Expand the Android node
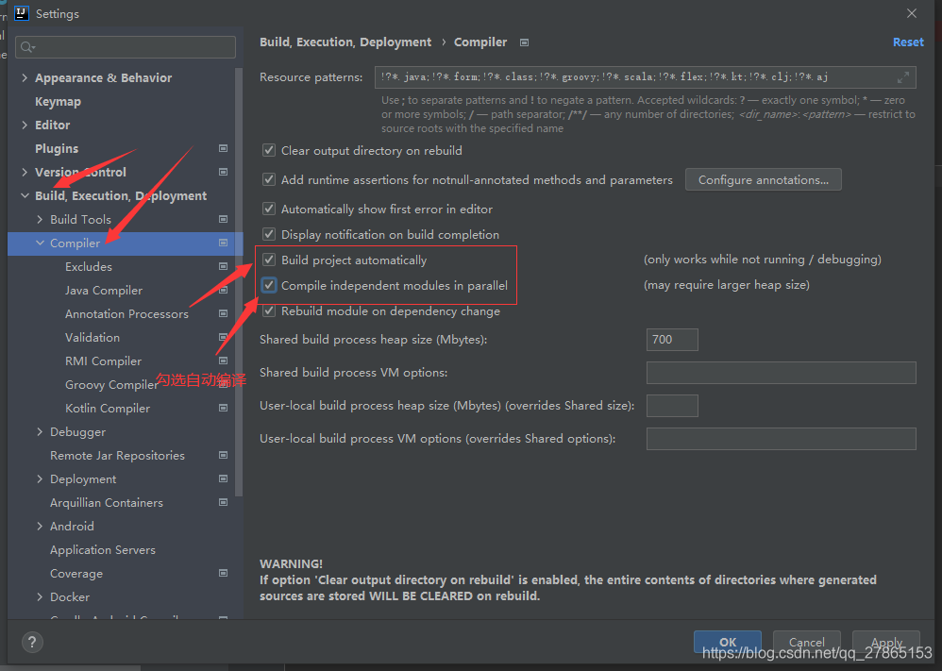Viewport: 942px width, 671px height. (x=40, y=527)
